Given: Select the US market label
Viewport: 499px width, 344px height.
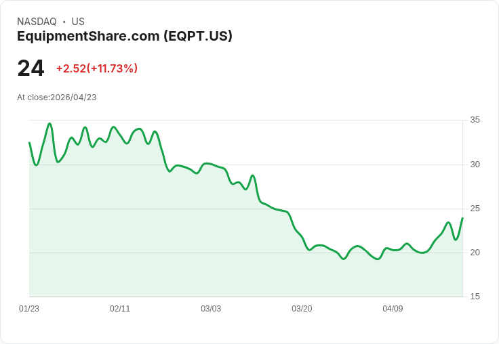Looking at the screenshot, I should (78, 22).
